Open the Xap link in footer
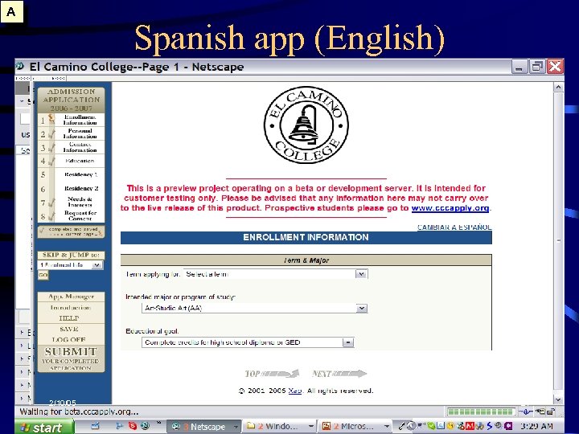 [294, 391]
